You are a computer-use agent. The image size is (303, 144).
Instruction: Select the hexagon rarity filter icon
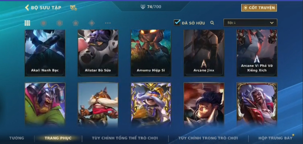pyautogui.click(x=60, y=23)
